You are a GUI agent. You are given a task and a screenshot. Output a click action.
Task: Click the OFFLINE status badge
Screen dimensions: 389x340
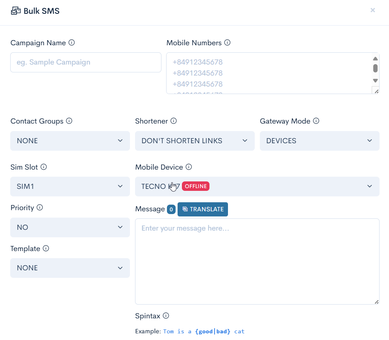(196, 186)
